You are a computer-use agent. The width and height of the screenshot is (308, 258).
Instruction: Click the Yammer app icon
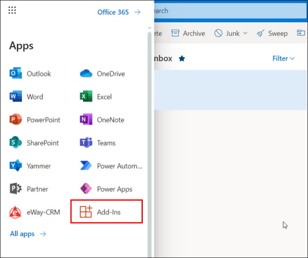pos(16,166)
